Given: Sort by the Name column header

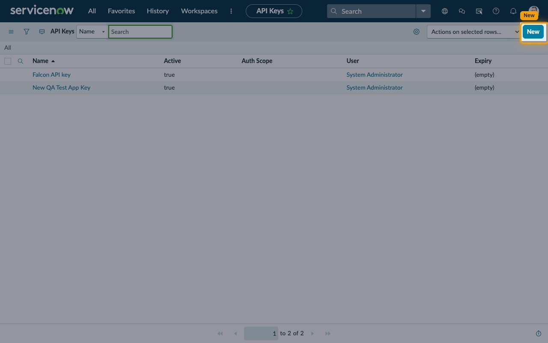Looking at the screenshot, I should (x=40, y=61).
